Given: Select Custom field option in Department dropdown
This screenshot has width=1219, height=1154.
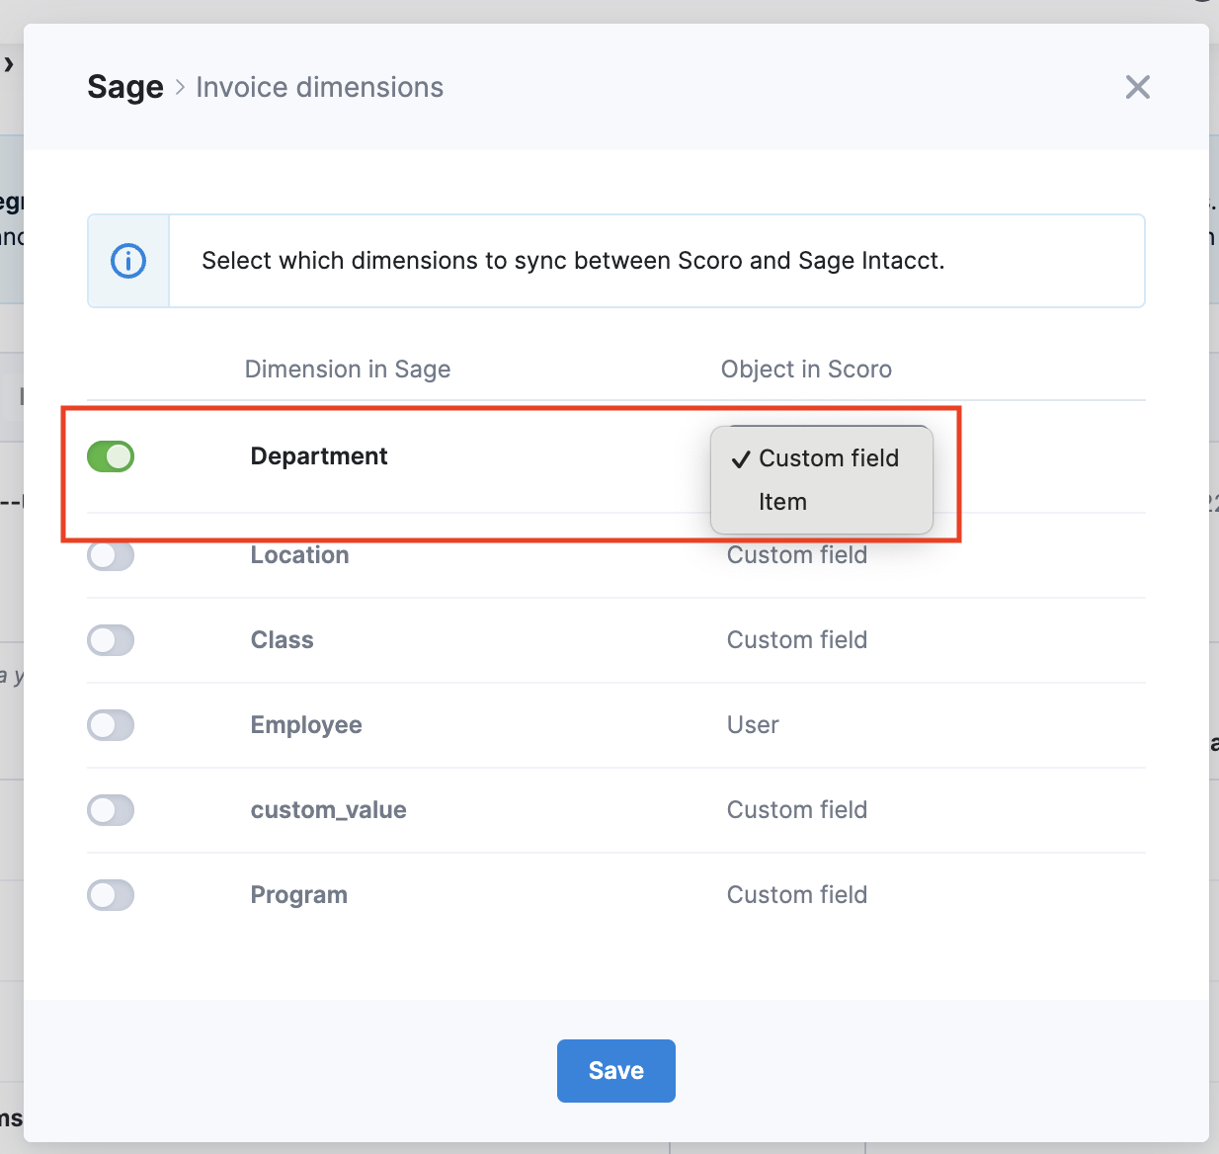Looking at the screenshot, I should pos(822,458).
